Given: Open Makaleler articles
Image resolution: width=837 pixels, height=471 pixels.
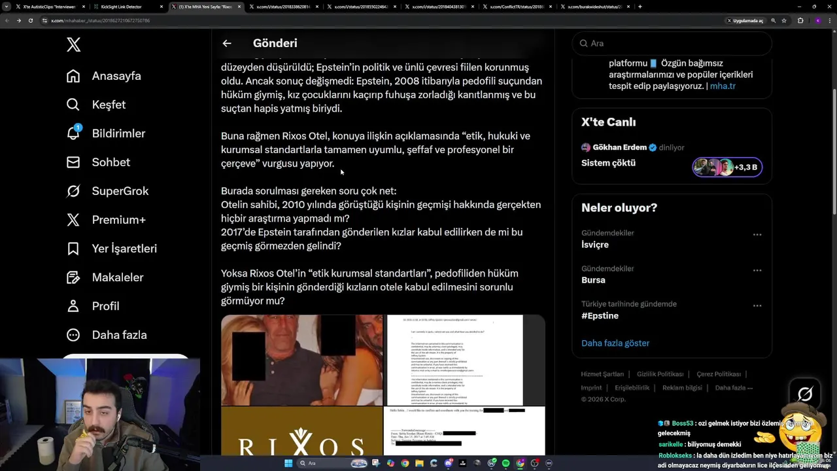Looking at the screenshot, I should (105, 277).
